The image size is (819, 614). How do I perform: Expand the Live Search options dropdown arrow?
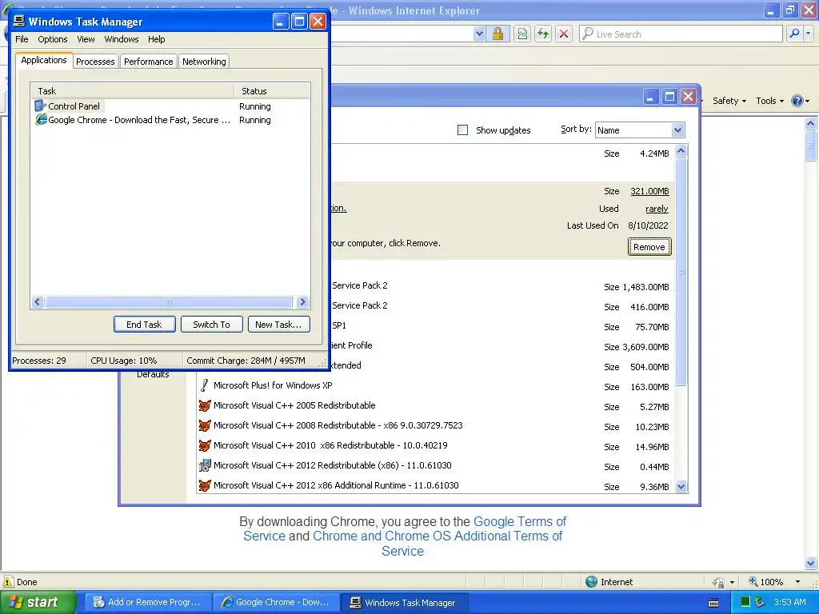click(809, 34)
